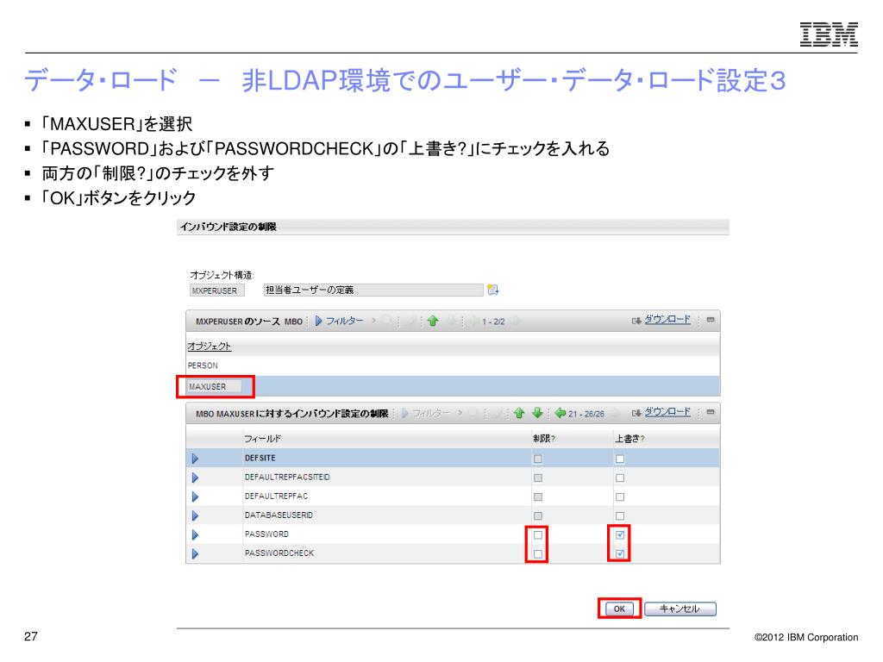
Task: Click the 制限? column header
Action: [x=544, y=439]
